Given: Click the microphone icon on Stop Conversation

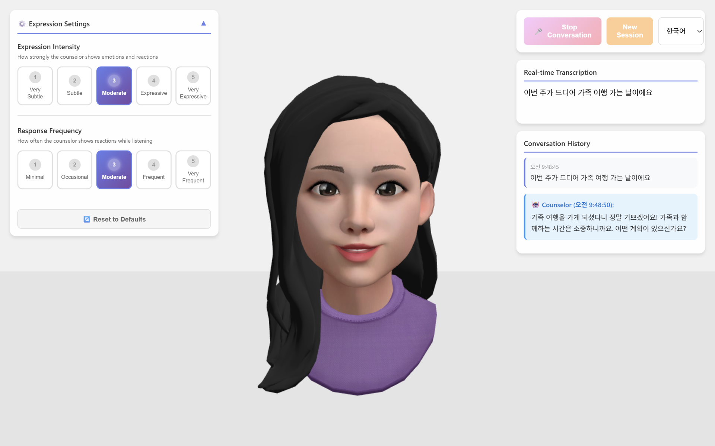Looking at the screenshot, I should [x=538, y=32].
